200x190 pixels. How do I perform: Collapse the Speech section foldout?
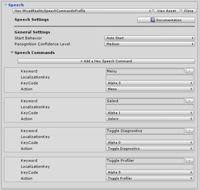point(6,5)
